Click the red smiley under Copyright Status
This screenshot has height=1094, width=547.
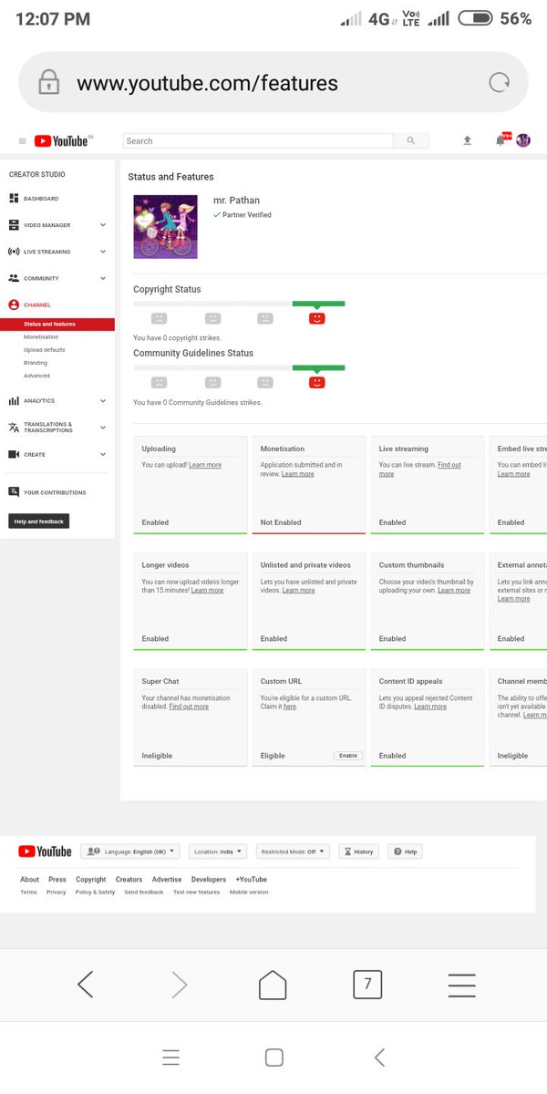point(317,318)
